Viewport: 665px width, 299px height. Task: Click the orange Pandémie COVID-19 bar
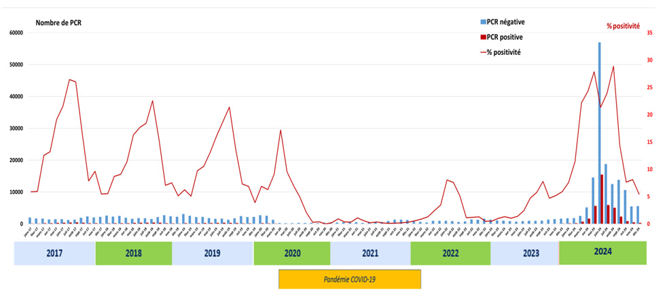coord(350,279)
